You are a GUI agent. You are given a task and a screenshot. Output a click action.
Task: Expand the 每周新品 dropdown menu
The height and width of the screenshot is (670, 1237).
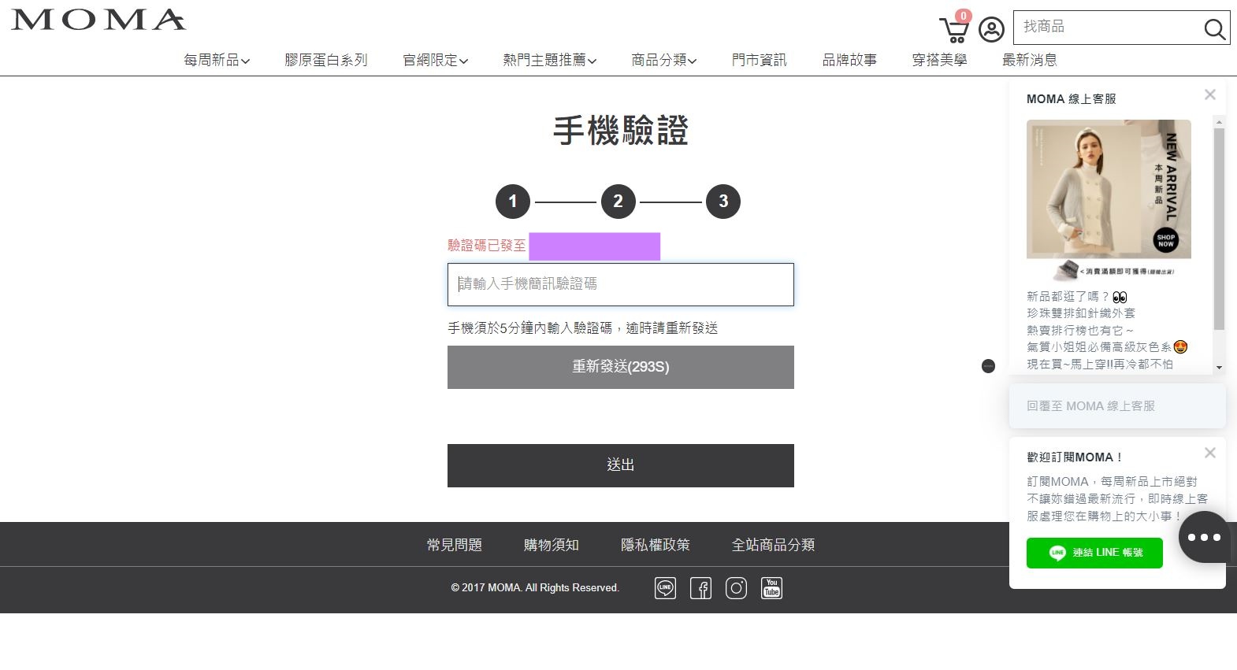point(217,60)
